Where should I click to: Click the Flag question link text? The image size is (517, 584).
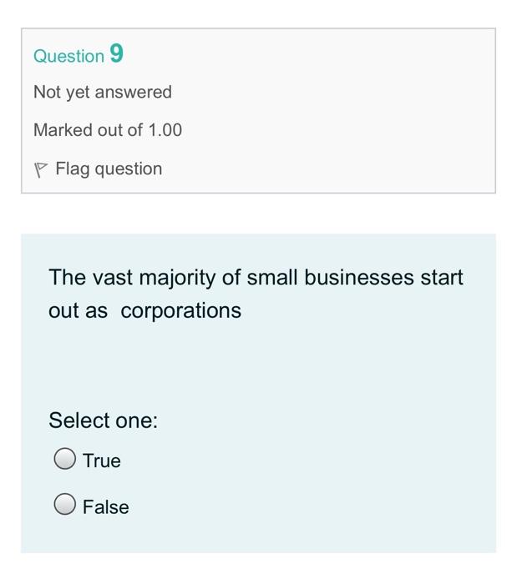tap(109, 169)
